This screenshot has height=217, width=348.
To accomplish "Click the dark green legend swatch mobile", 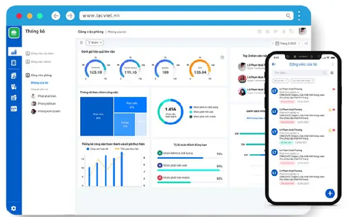I will [x=190, y=117].
